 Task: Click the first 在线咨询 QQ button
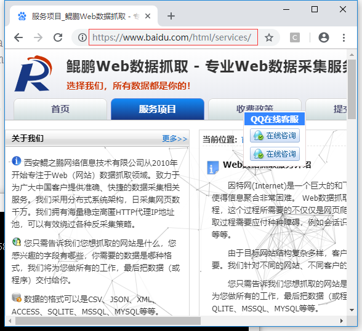275,136
